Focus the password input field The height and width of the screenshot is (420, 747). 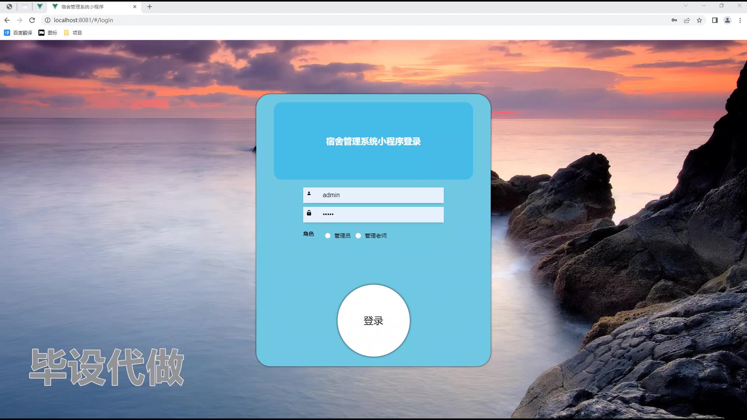(x=373, y=215)
